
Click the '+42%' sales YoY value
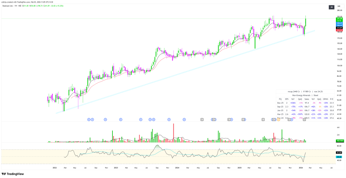(313, 107)
